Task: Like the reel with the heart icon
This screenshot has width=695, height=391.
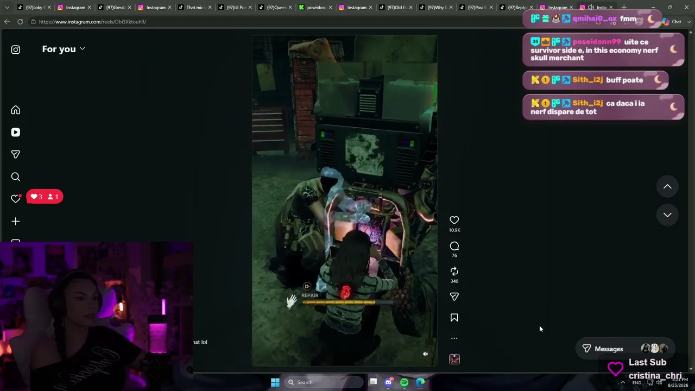Action: coord(454,220)
